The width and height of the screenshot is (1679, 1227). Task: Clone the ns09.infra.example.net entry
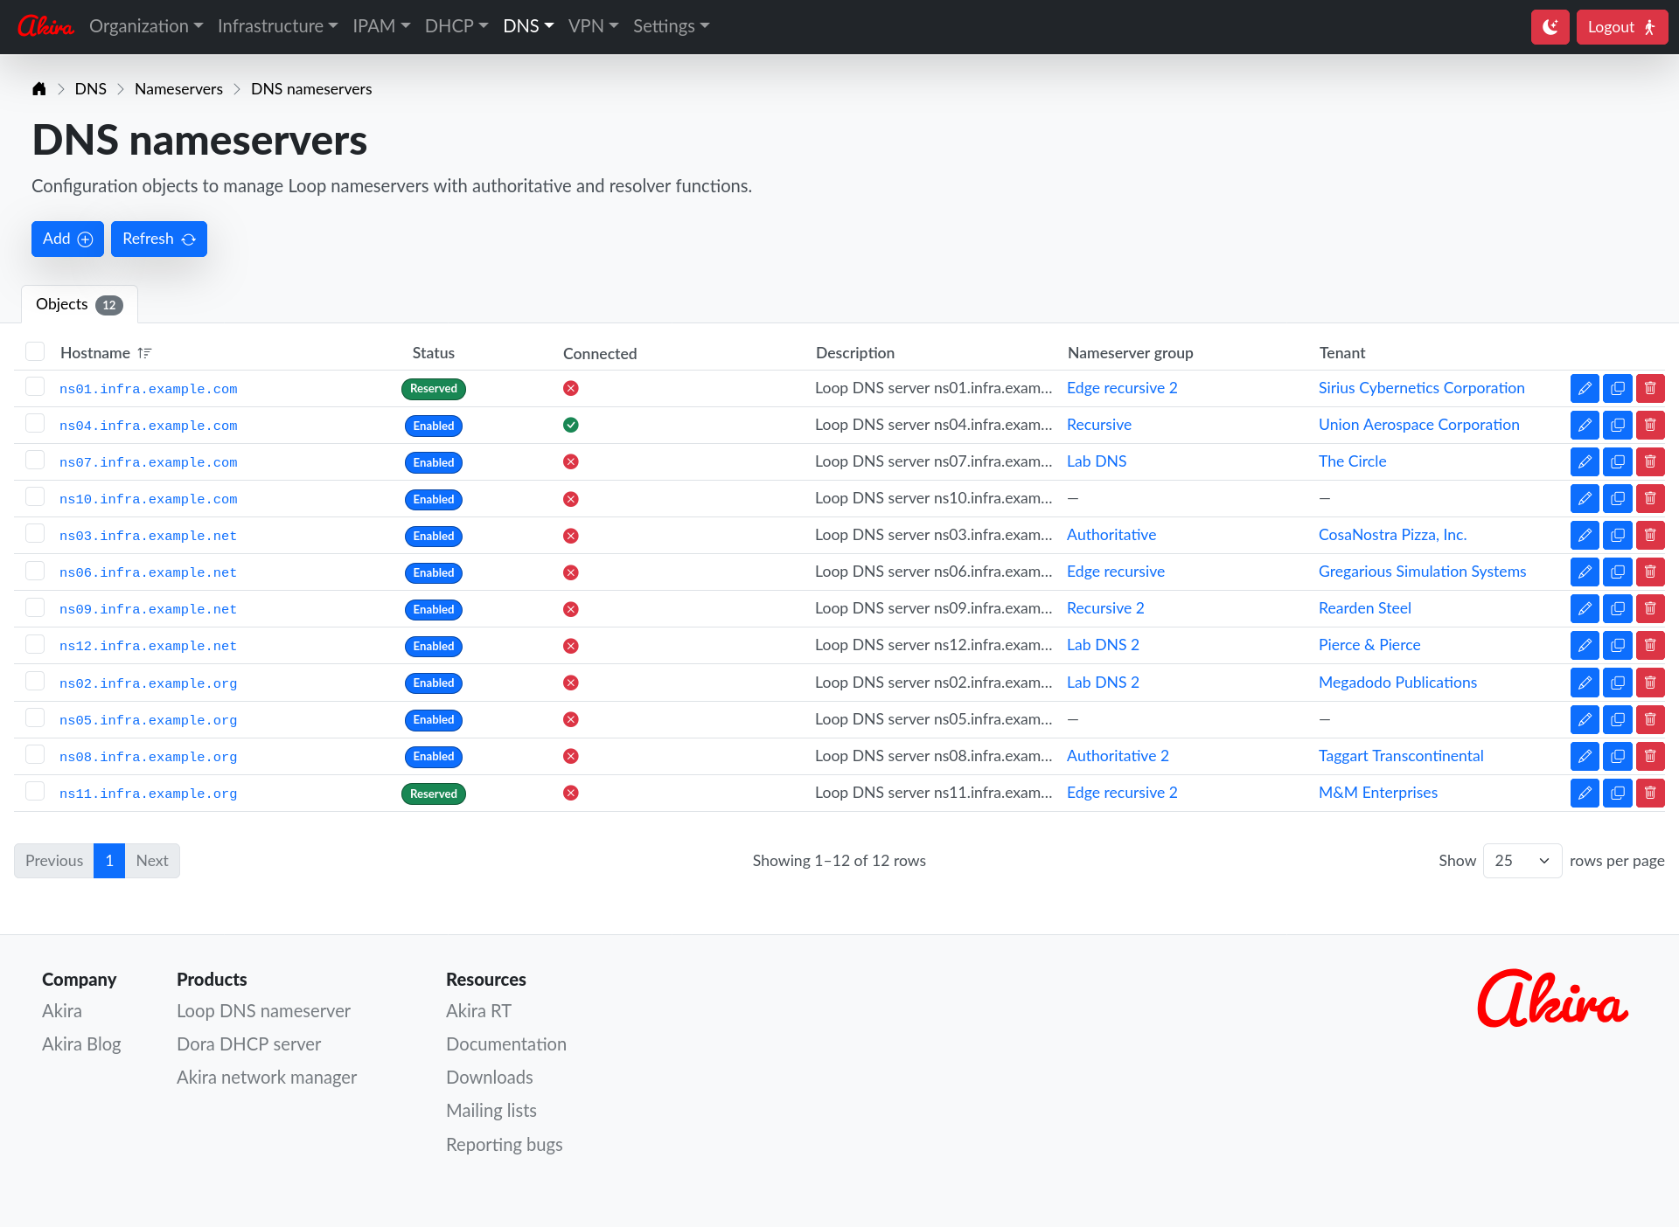(1617, 608)
